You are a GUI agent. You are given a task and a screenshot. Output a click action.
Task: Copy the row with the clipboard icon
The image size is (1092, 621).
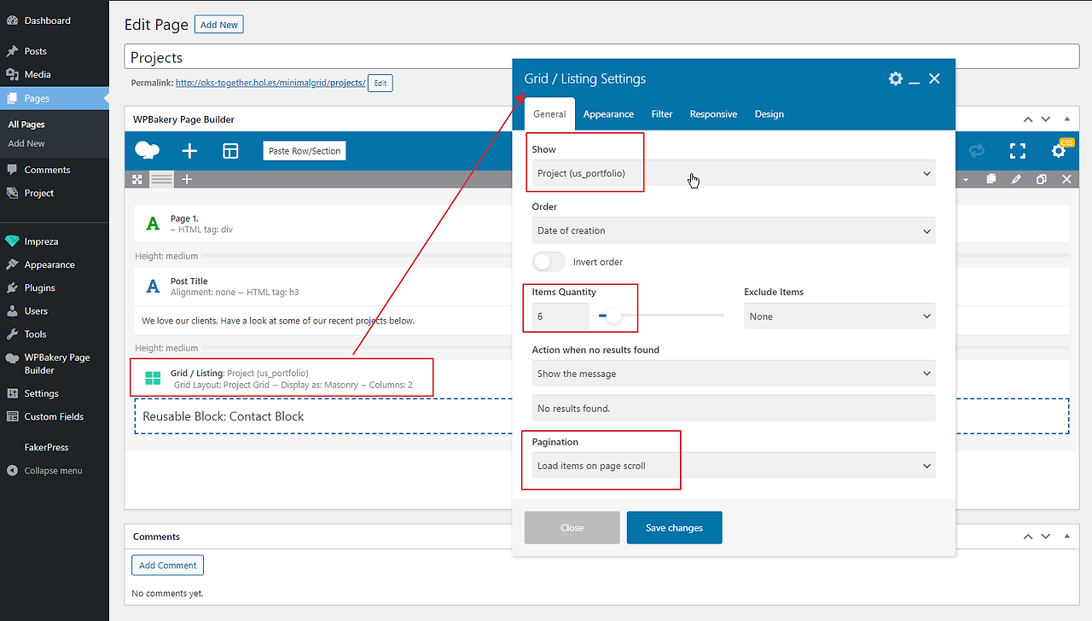pyautogui.click(x=990, y=179)
